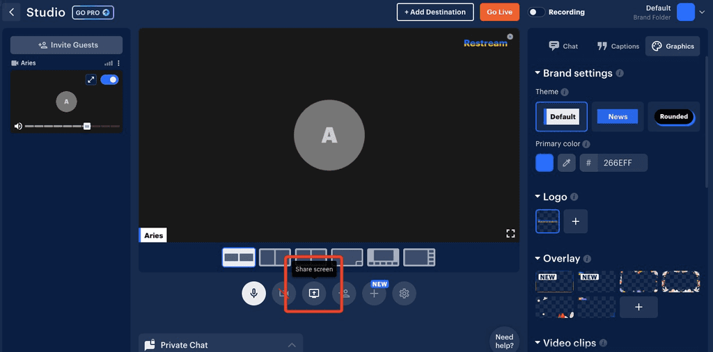Click the Add Destination button
Viewport: 713px width, 352px height.
pos(435,12)
